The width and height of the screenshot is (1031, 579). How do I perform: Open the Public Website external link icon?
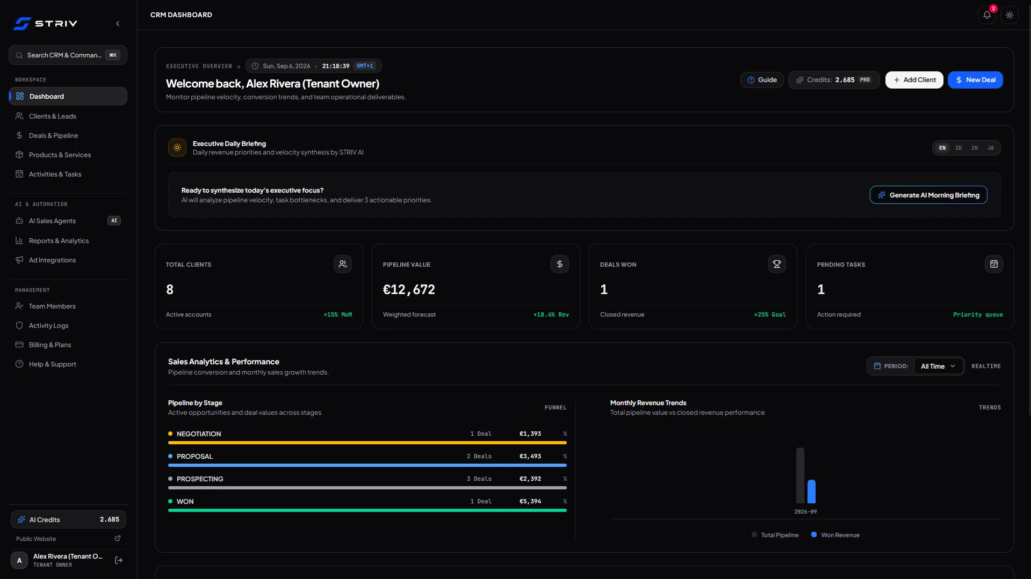coord(118,539)
